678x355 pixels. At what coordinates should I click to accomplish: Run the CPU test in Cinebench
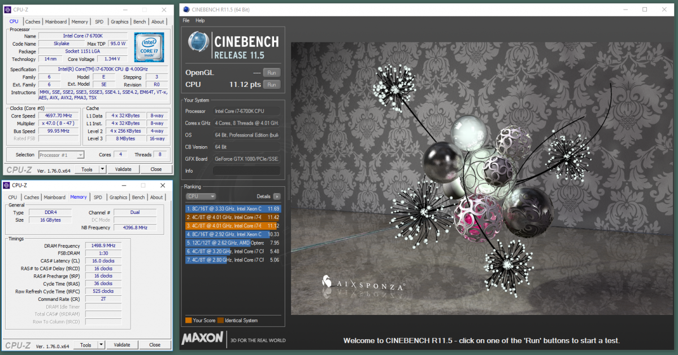click(x=271, y=85)
